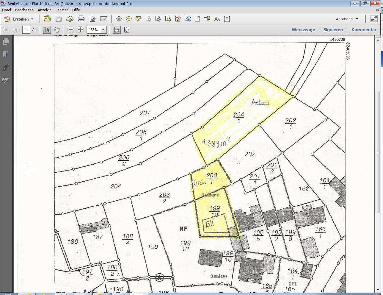383x295 pixels.
Task: Select the hand pan tool
Action: pyautogui.click(x=56, y=30)
